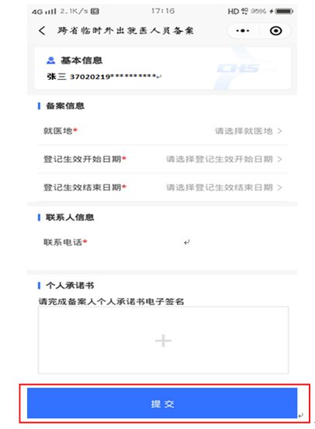Focus the 联系电话 input field

162,242
